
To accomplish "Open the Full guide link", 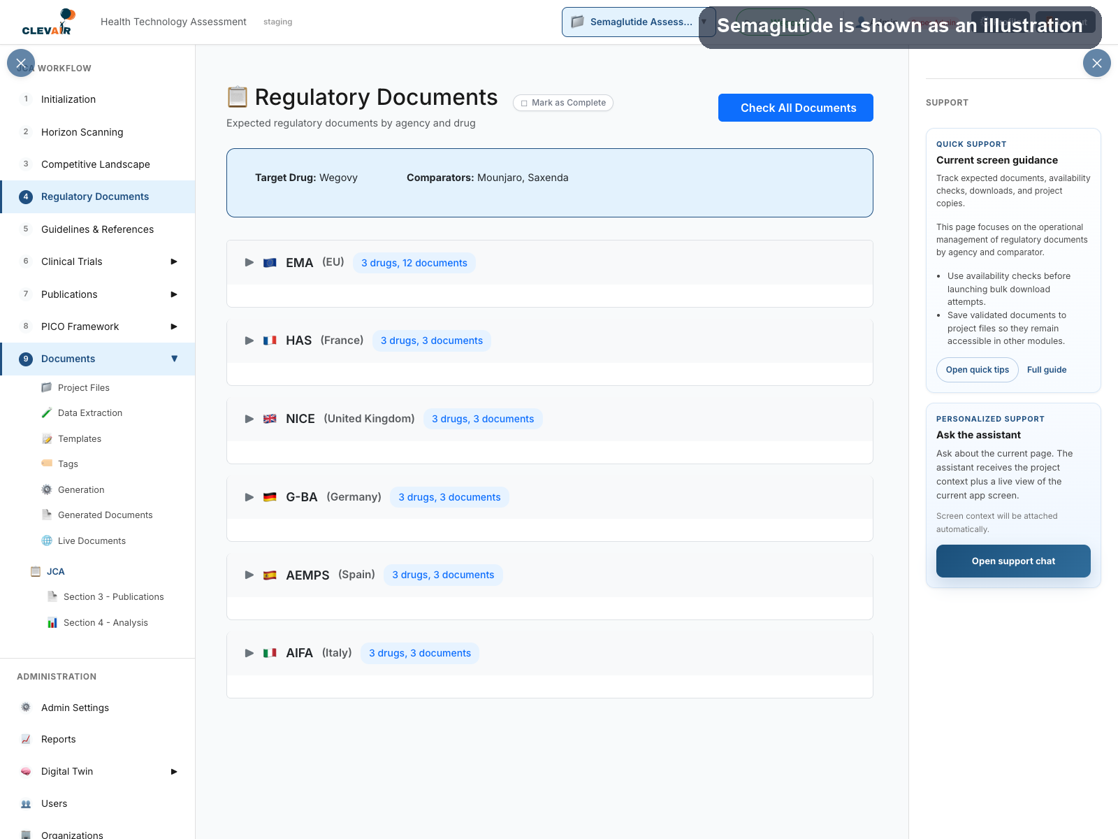I will click(x=1047, y=370).
